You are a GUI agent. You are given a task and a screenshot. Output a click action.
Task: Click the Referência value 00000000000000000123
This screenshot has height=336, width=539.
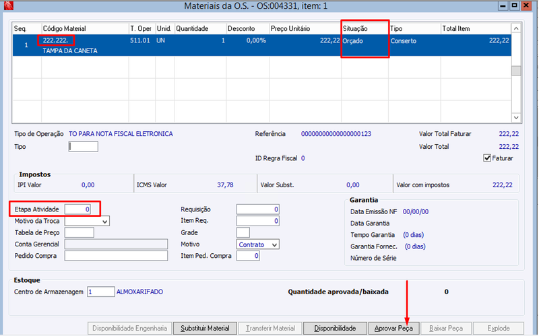coord(336,134)
